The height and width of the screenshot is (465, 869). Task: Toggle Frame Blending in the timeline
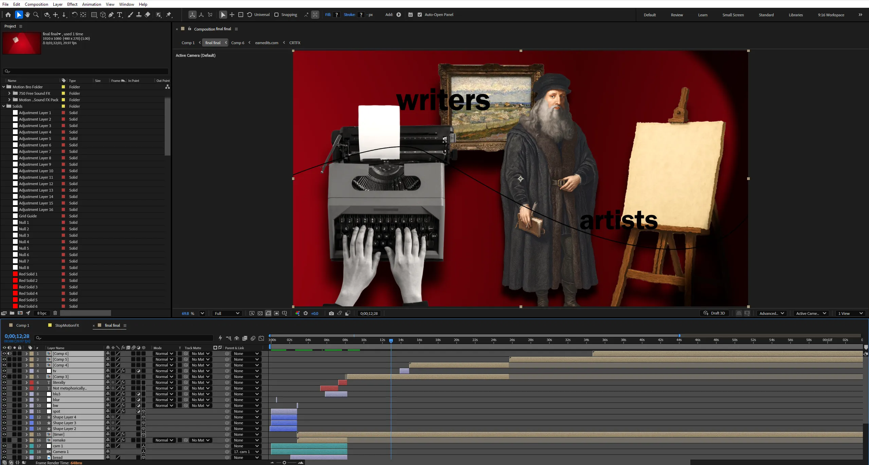(245, 338)
